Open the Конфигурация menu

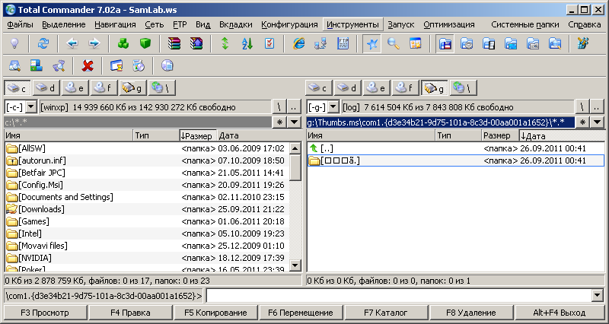pyautogui.click(x=289, y=24)
